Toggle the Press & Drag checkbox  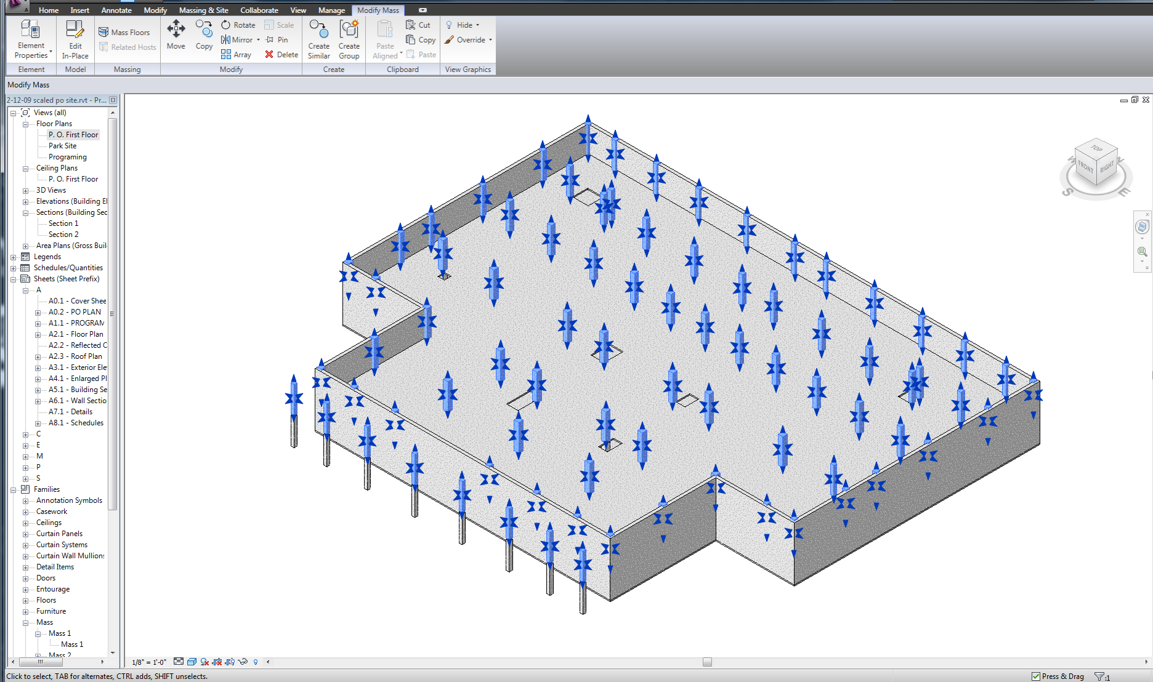pyautogui.click(x=1036, y=676)
